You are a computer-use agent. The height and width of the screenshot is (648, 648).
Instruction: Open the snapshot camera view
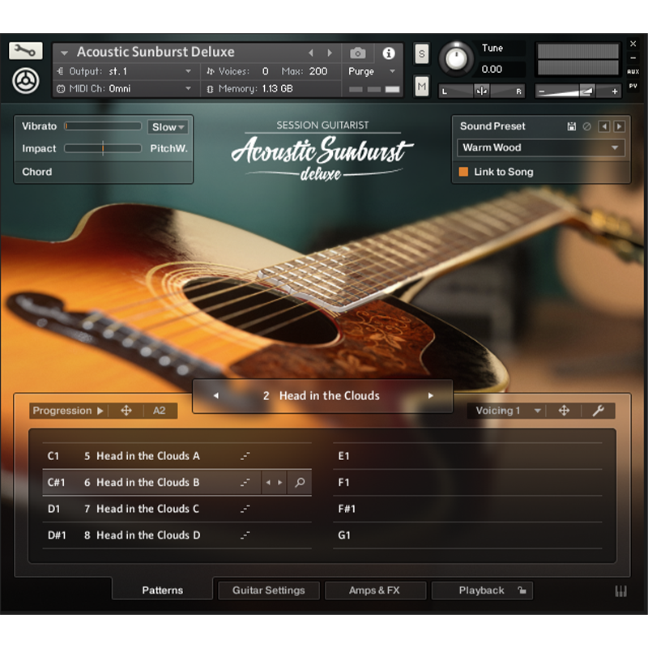pos(357,53)
